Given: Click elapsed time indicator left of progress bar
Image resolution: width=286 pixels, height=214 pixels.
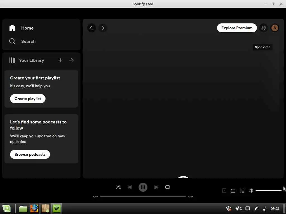Looking at the screenshot, I should click(96, 196).
